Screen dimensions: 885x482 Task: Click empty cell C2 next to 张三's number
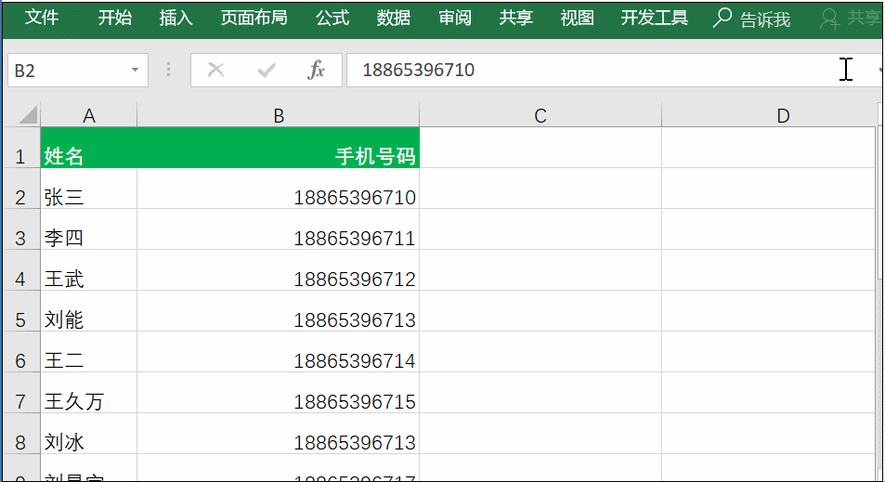pos(540,189)
